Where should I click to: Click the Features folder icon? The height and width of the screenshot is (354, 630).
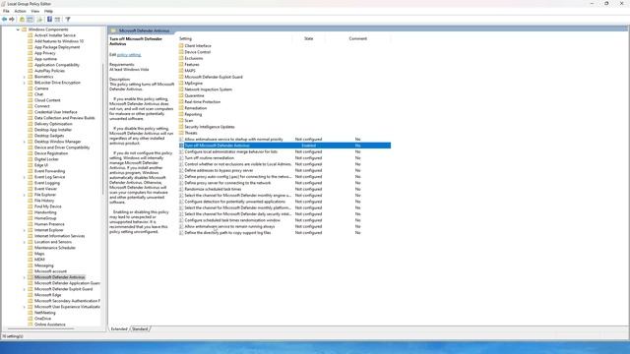(x=181, y=64)
